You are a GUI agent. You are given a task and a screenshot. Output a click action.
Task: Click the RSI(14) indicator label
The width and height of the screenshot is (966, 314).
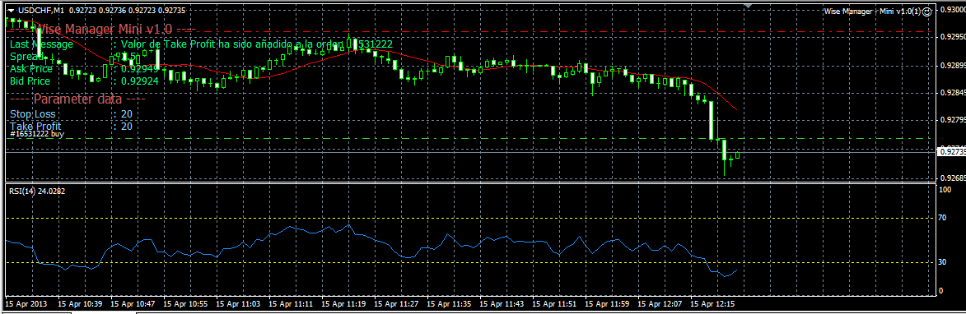coord(37,192)
